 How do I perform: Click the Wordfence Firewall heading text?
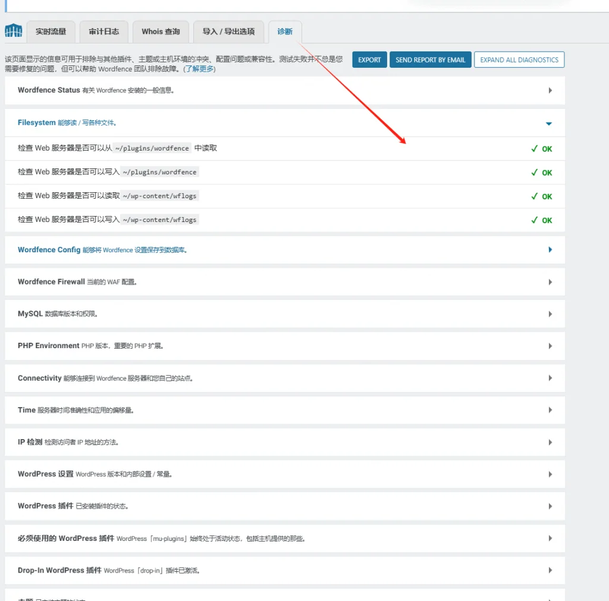coord(51,281)
